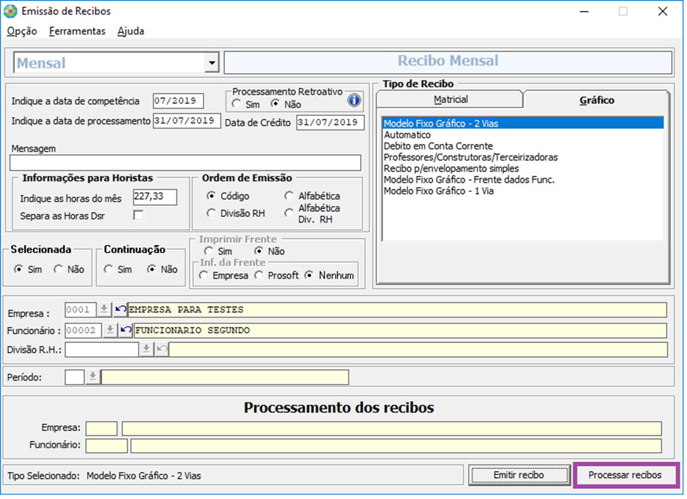The height and width of the screenshot is (499, 687).
Task: Select Modelo Fixo Gráfico - Frente dados Func.
Action: coord(523,179)
